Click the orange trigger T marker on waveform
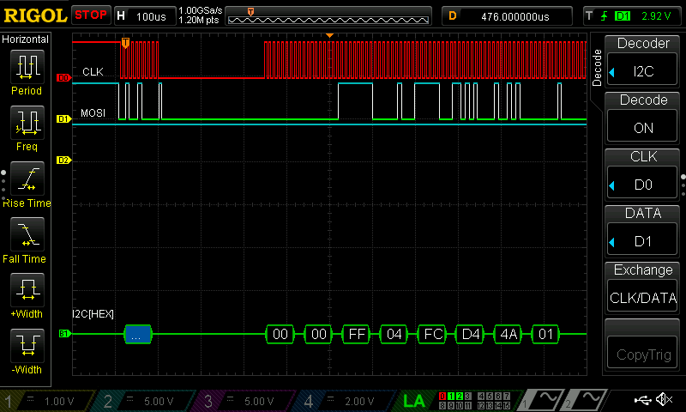The image size is (686, 412). 125,43
